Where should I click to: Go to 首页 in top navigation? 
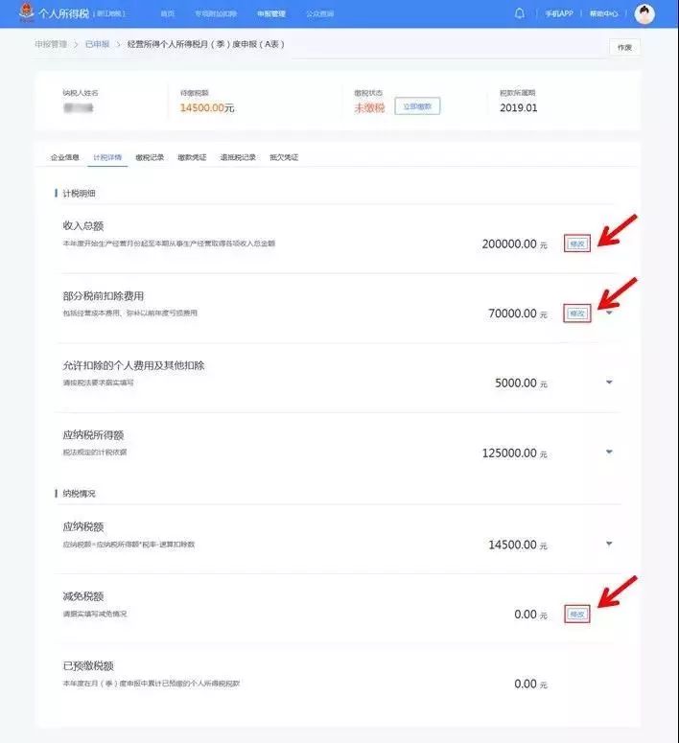click(168, 14)
